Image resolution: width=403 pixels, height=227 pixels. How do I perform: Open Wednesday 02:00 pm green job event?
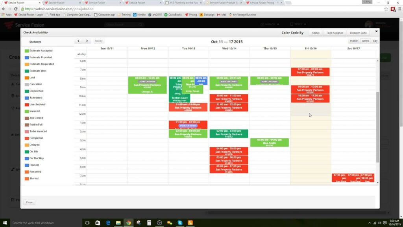pos(229,134)
